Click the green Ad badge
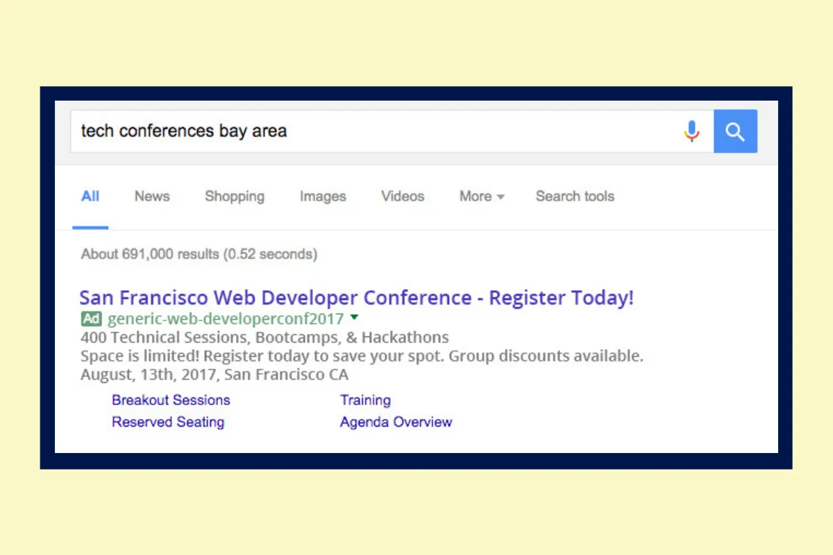Viewport: 833px width, 555px height. (x=91, y=319)
